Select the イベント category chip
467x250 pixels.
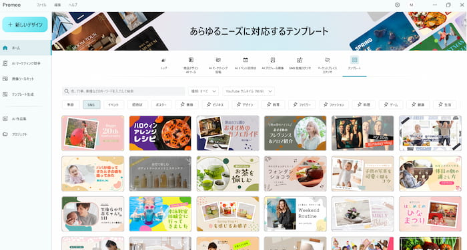tap(113, 105)
